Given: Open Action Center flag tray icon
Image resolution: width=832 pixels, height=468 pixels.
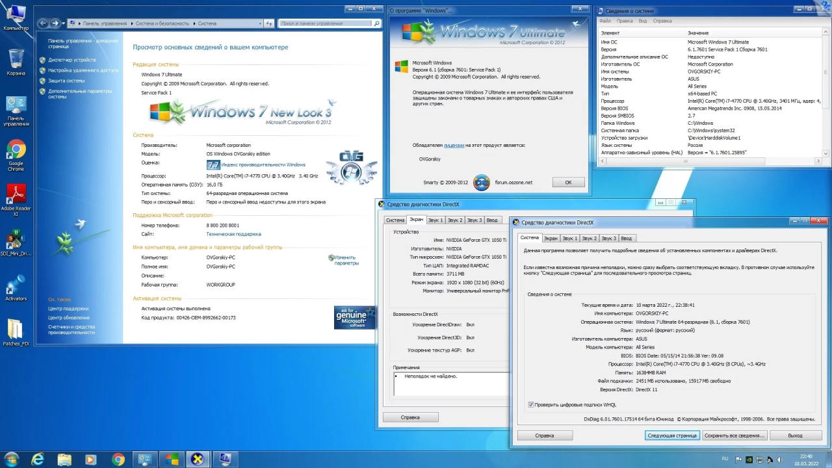Looking at the screenshot, I should coord(738,460).
